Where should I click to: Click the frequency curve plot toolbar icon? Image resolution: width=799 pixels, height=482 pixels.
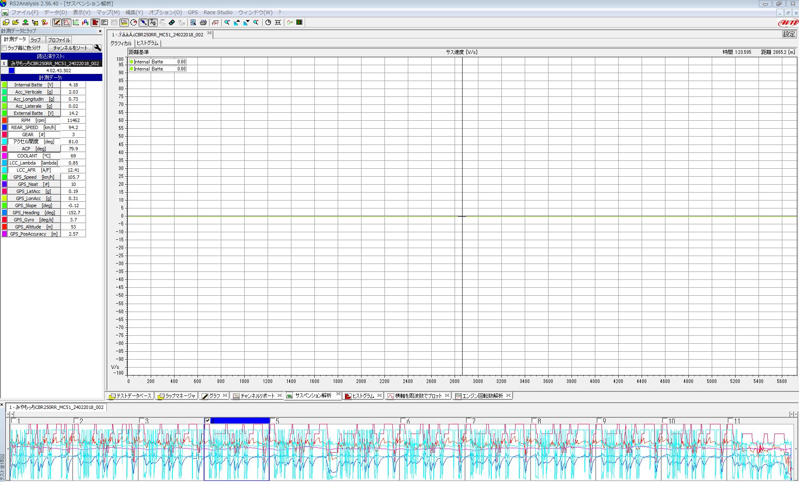pyautogui.click(x=66, y=23)
